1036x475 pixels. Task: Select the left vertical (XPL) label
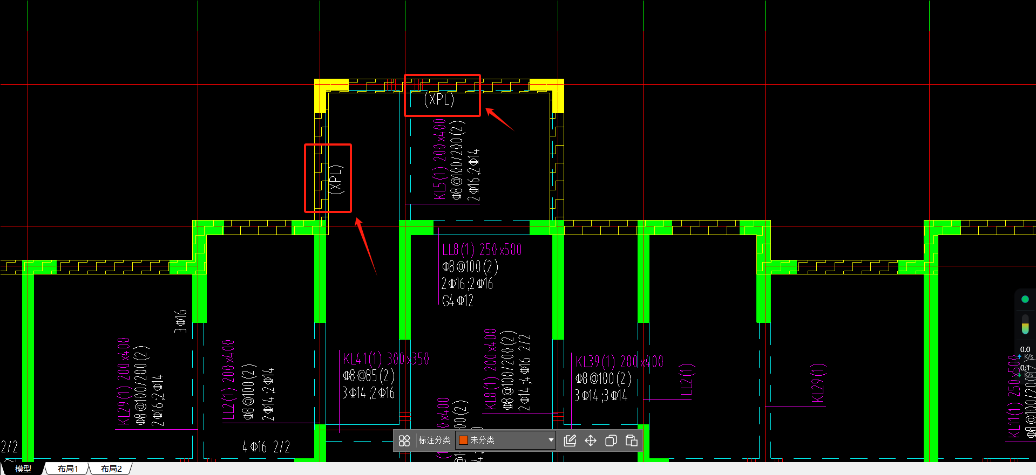coord(336,179)
